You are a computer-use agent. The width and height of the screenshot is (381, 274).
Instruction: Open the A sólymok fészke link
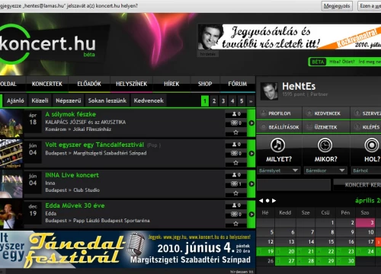coord(71,114)
